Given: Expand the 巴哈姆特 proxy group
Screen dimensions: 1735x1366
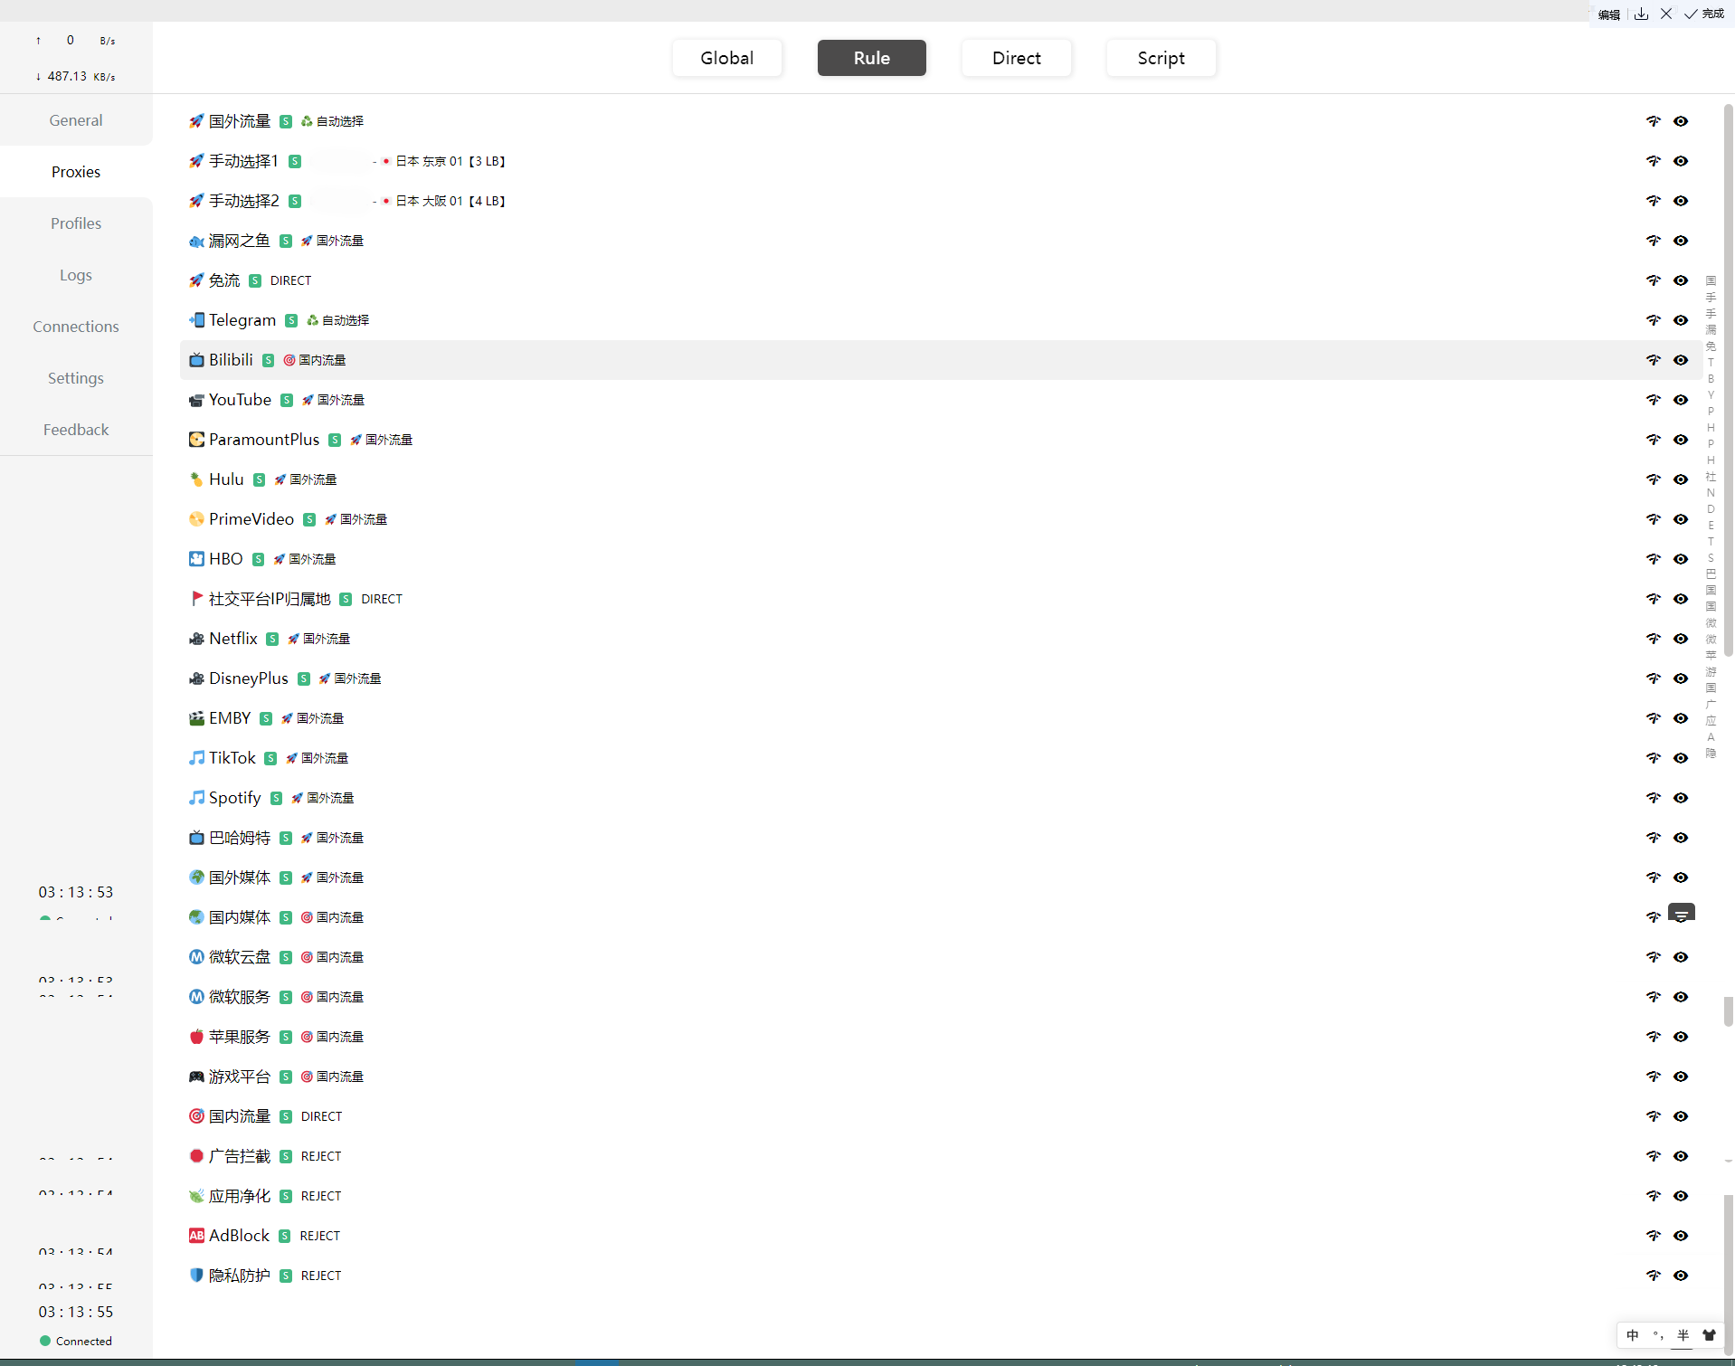Looking at the screenshot, I should [941, 838].
